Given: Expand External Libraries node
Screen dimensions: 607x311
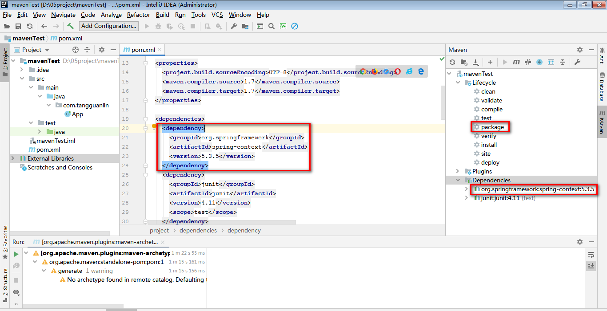Looking at the screenshot, I should click(x=13, y=158).
